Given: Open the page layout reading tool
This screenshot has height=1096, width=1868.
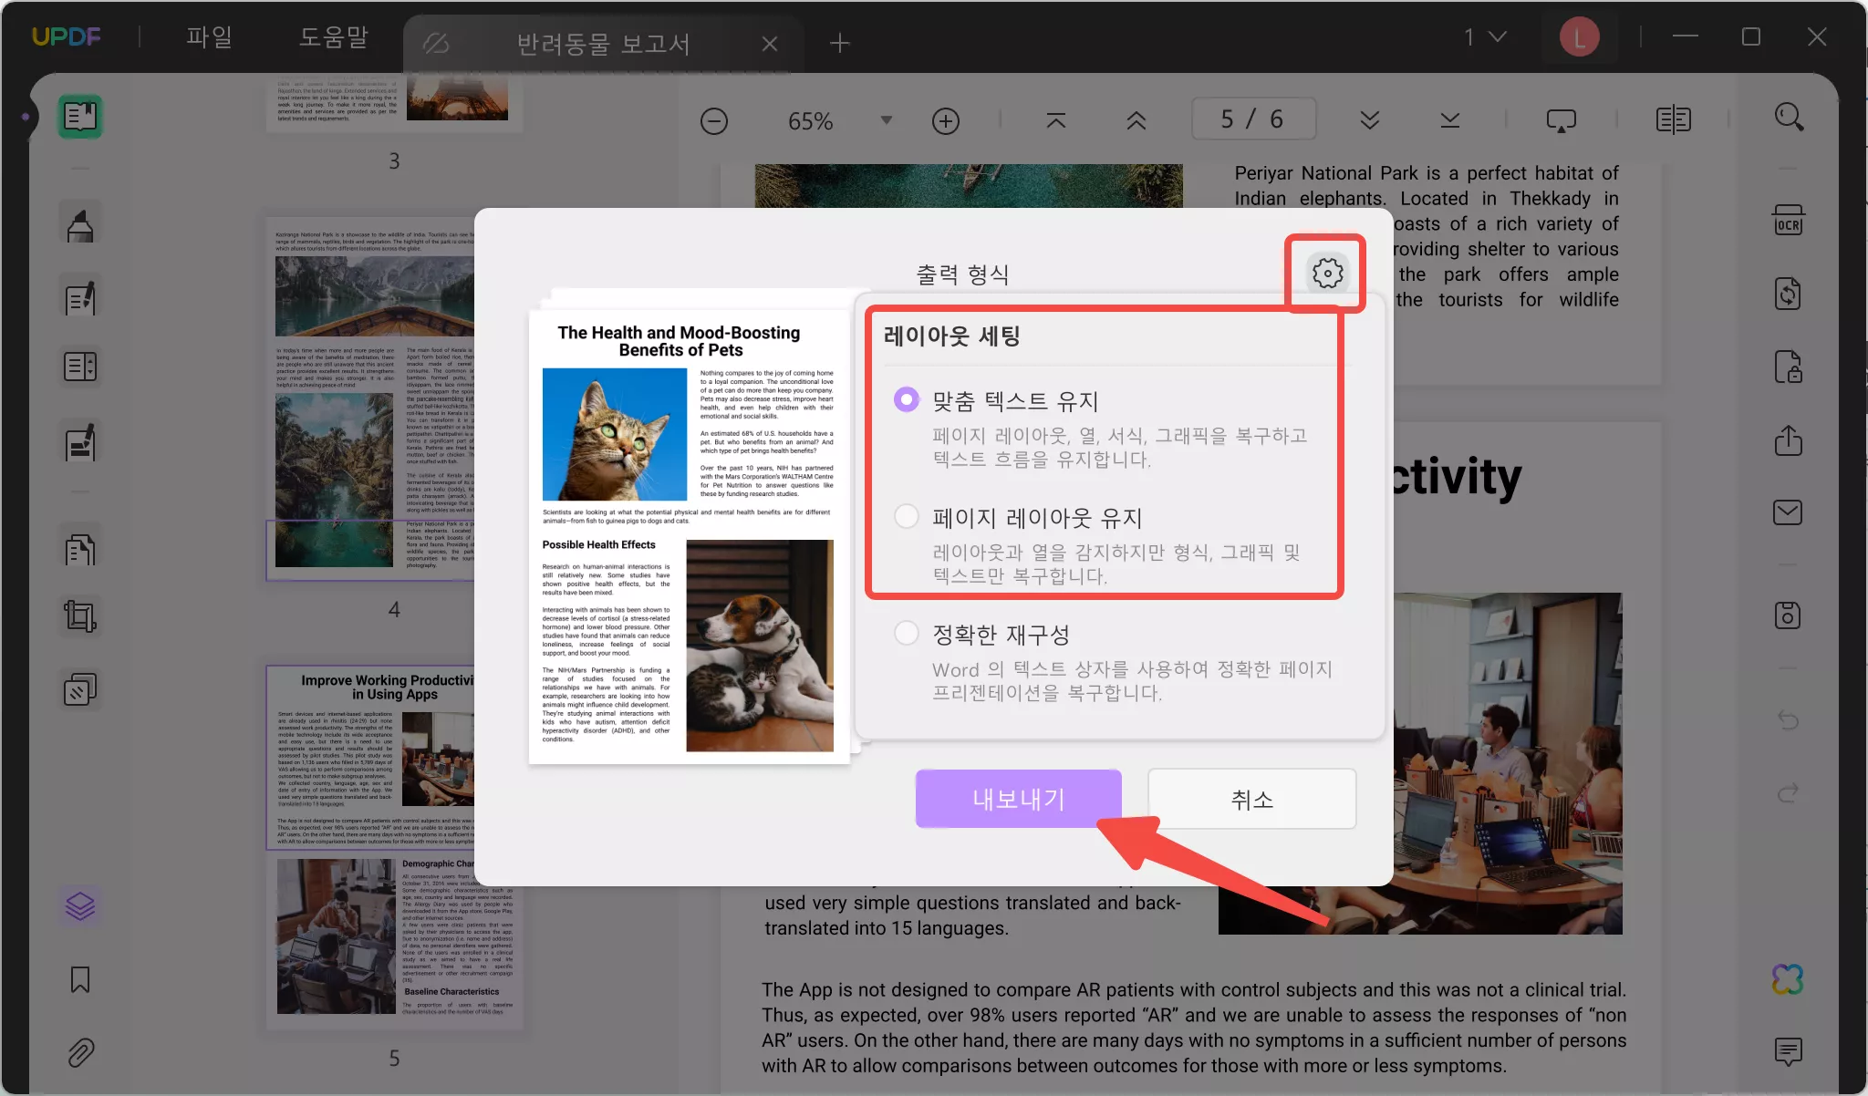Looking at the screenshot, I should tap(80, 367).
